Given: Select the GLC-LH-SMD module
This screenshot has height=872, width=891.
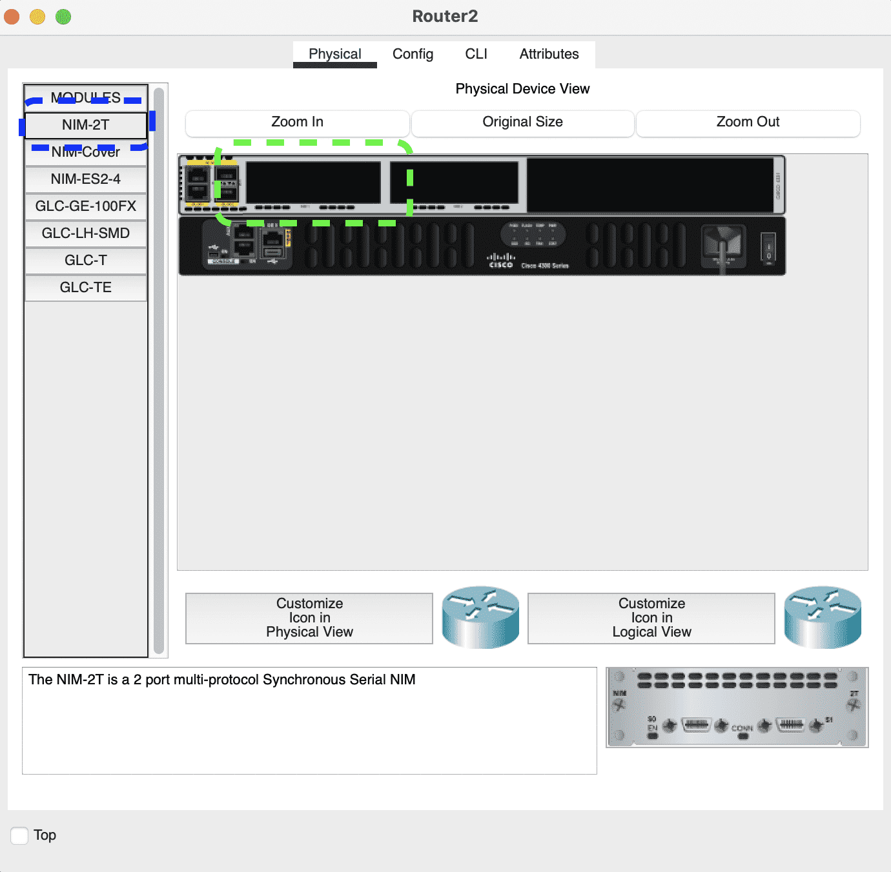Looking at the screenshot, I should [86, 233].
